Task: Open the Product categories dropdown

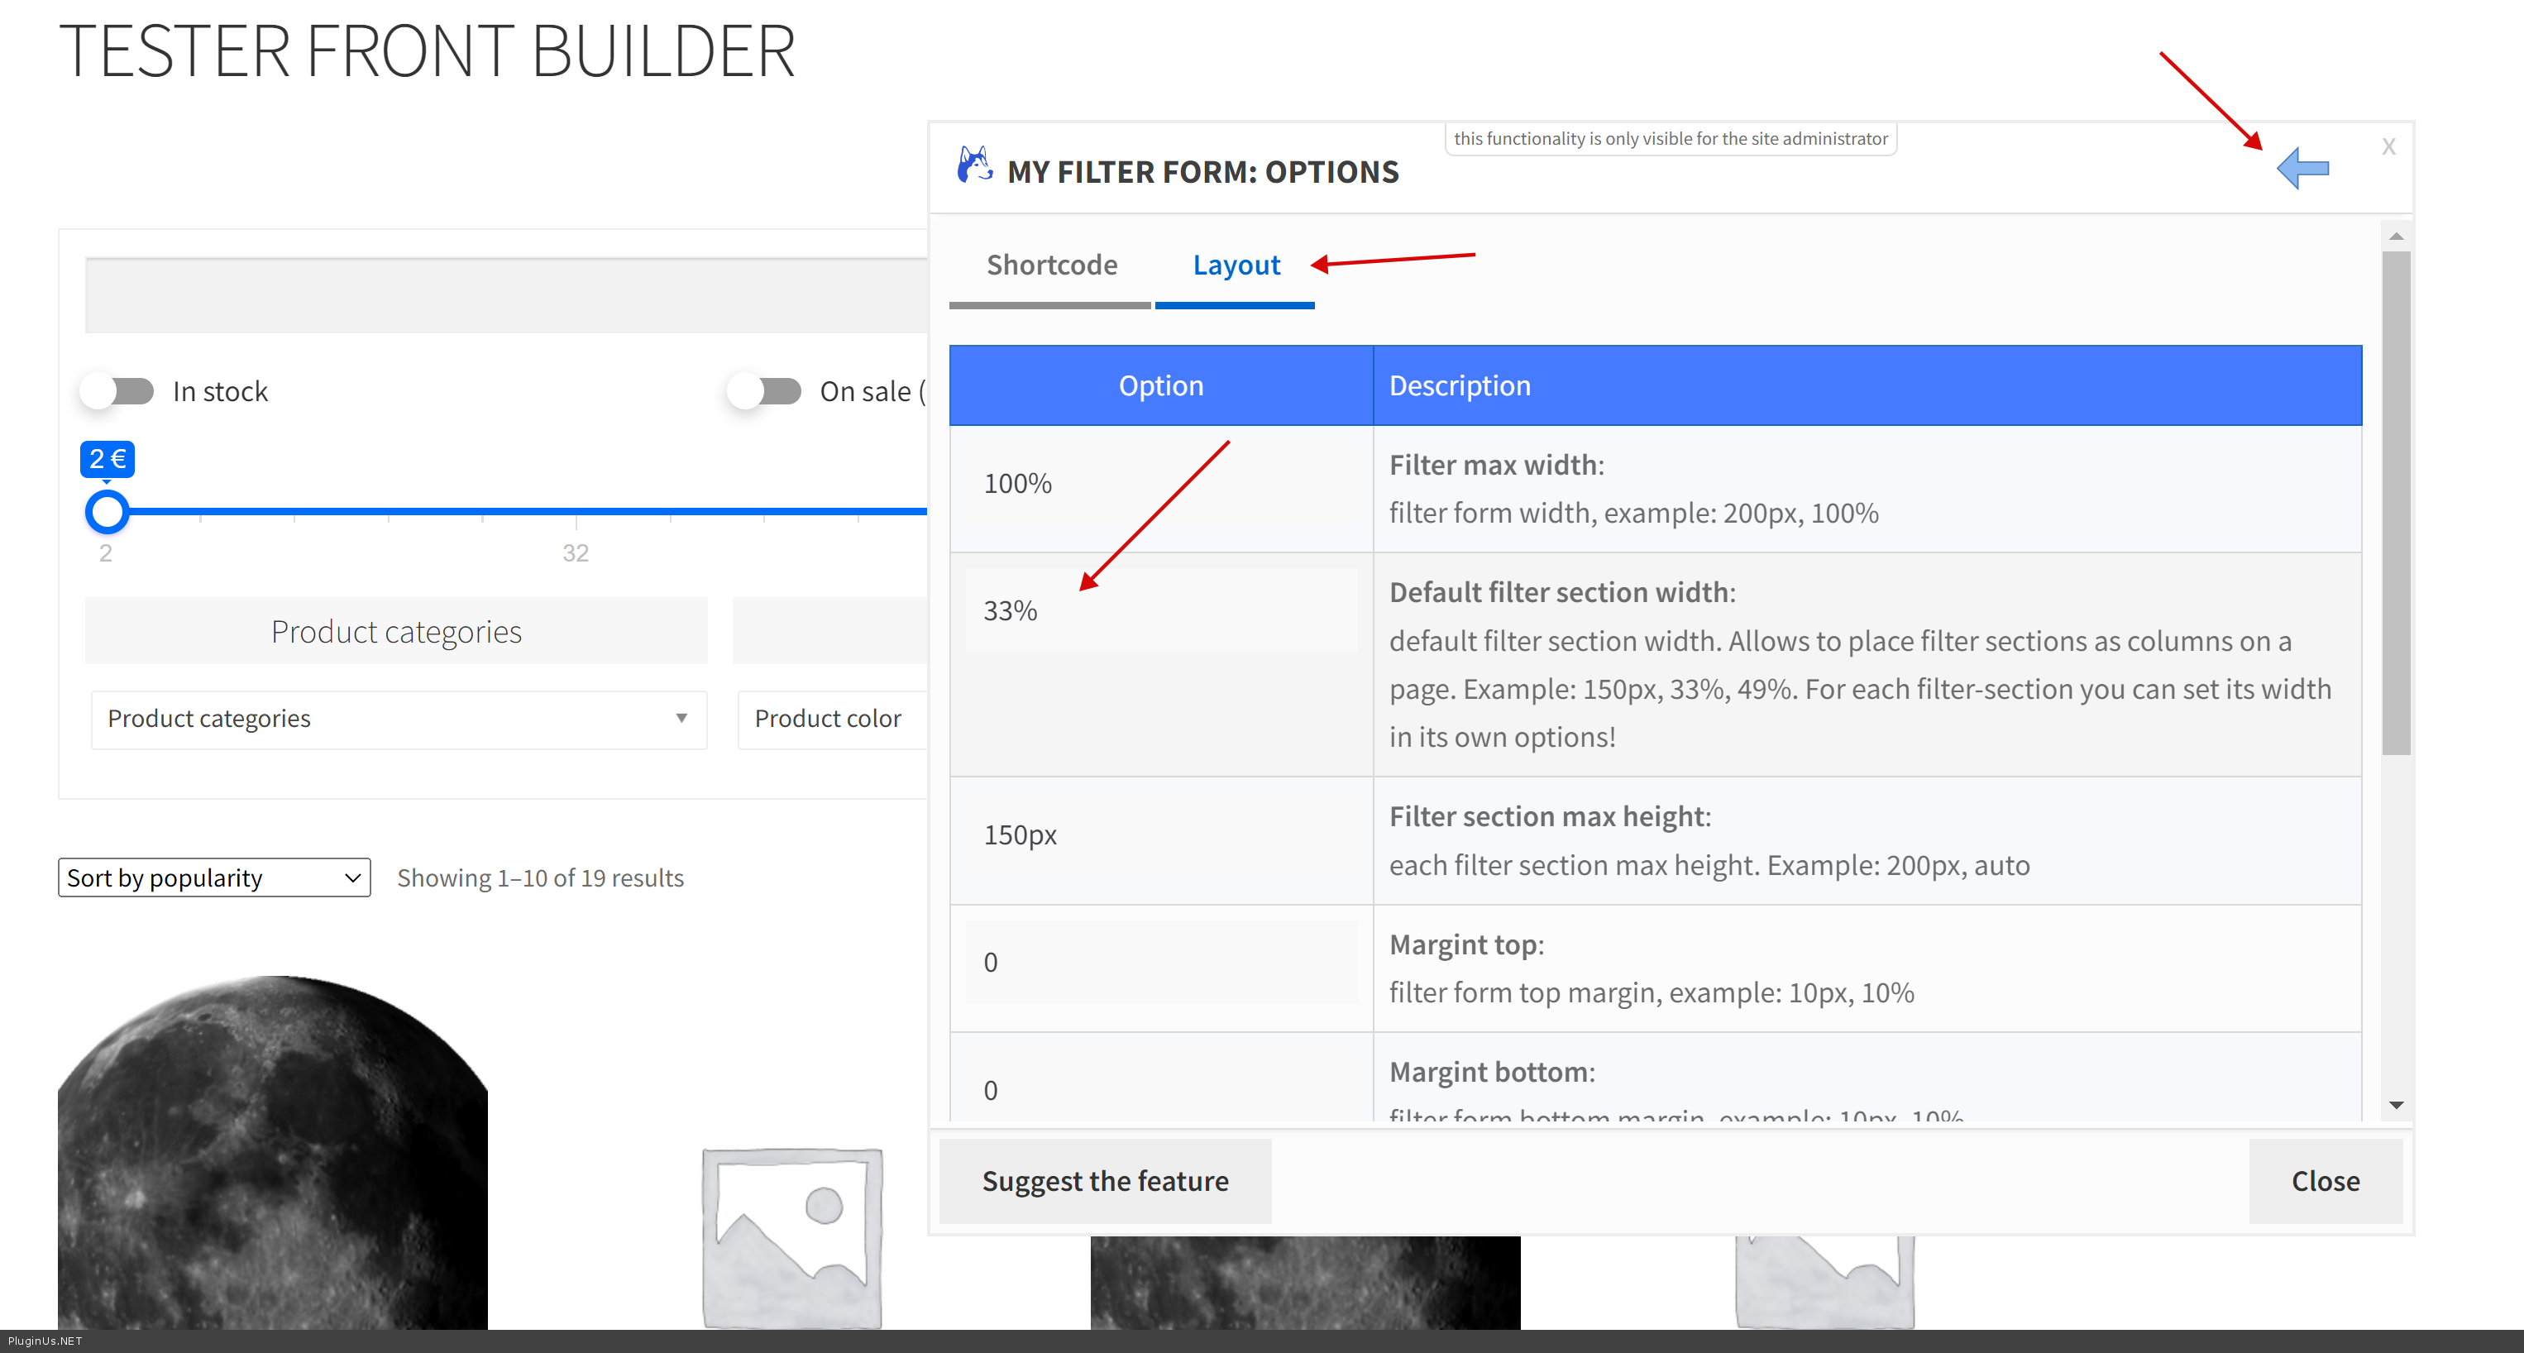Action: pos(398,720)
